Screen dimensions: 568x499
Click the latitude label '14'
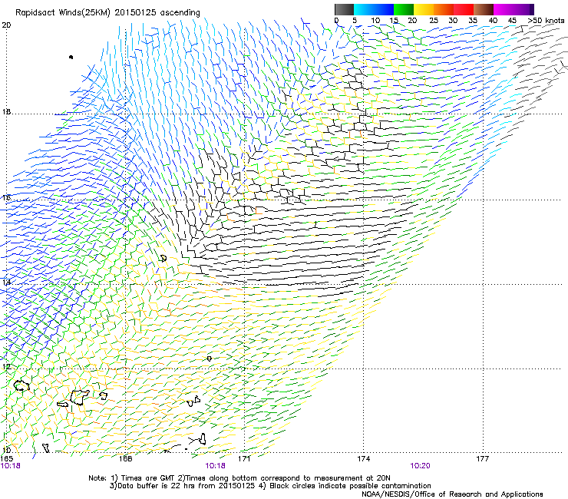pyautogui.click(x=6, y=283)
